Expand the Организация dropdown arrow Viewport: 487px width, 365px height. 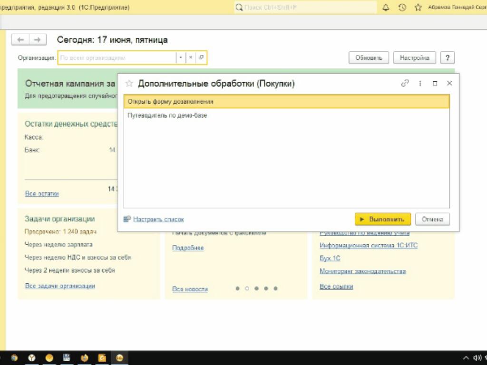pos(181,58)
